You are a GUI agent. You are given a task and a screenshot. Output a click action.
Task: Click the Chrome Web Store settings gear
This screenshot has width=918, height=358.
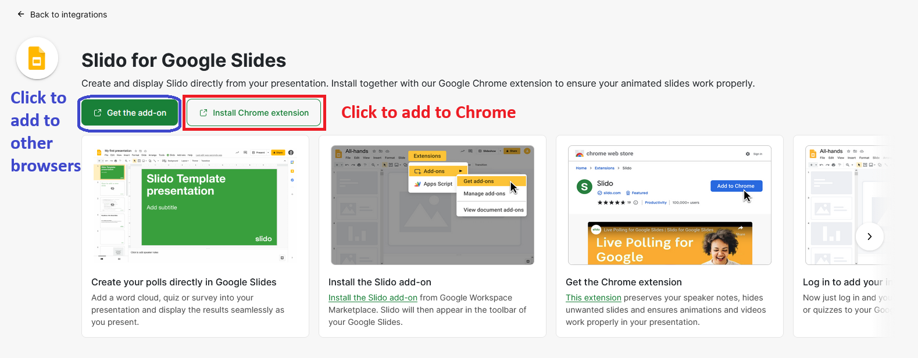(x=748, y=154)
